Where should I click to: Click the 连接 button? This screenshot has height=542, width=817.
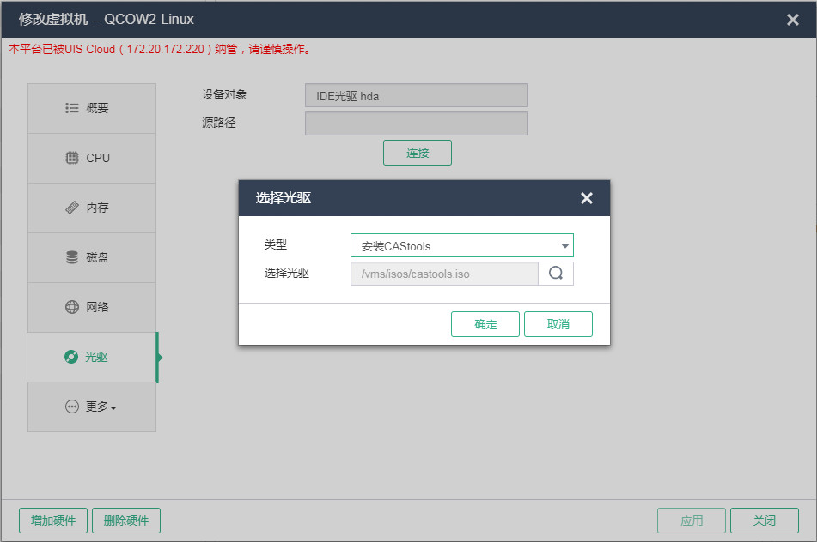(418, 153)
